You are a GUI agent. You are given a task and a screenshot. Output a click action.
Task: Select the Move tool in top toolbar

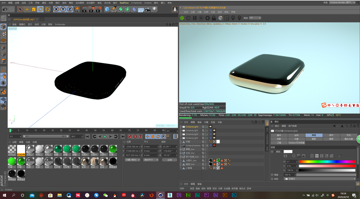(27, 9)
